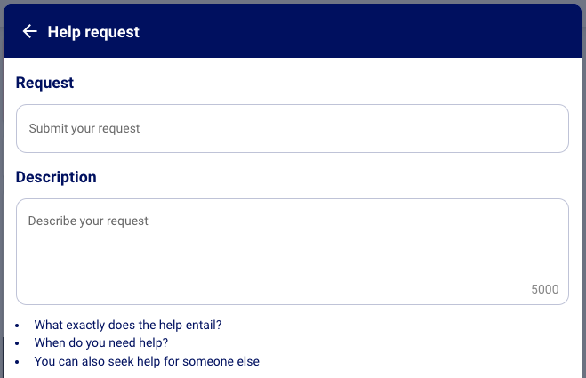Image resolution: width=586 pixels, height=378 pixels.
Task: Click the 'Describe your request' placeholder text
Action: [x=88, y=221]
